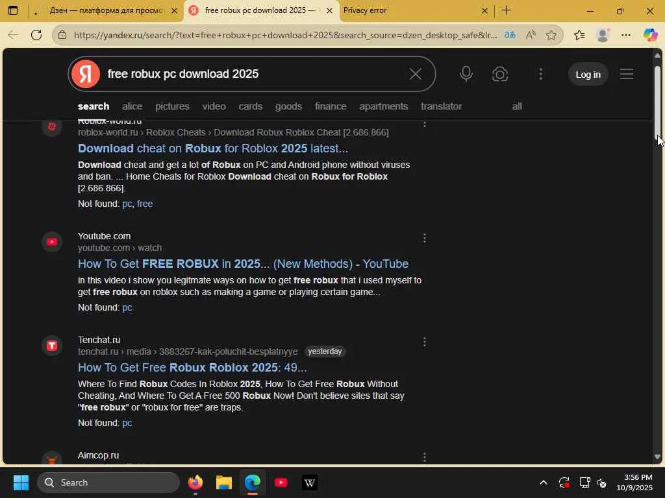Click the youtube.com › watch breadcrumb
The width and height of the screenshot is (665, 498).
[119, 248]
